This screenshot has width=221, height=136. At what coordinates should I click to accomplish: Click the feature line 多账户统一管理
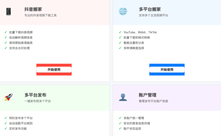click(x=134, y=118)
